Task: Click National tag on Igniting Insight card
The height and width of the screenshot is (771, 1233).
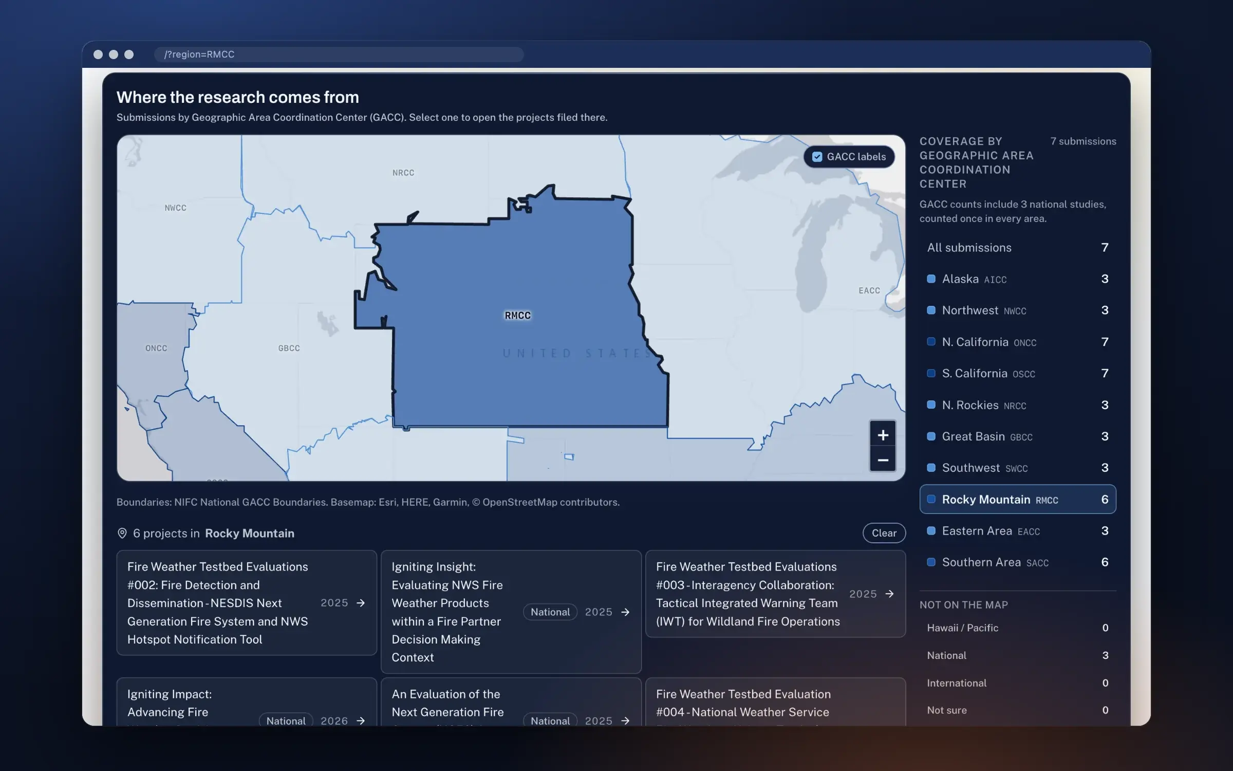Action: pyautogui.click(x=550, y=612)
